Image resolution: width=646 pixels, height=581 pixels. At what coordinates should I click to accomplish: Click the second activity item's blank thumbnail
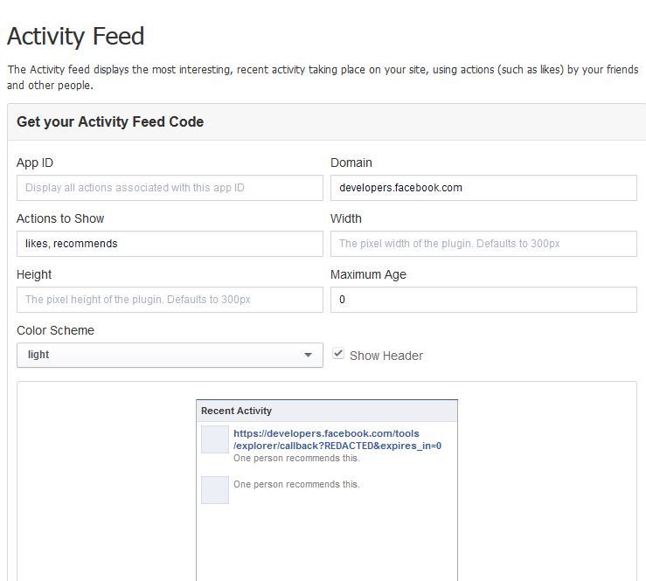[x=215, y=490]
